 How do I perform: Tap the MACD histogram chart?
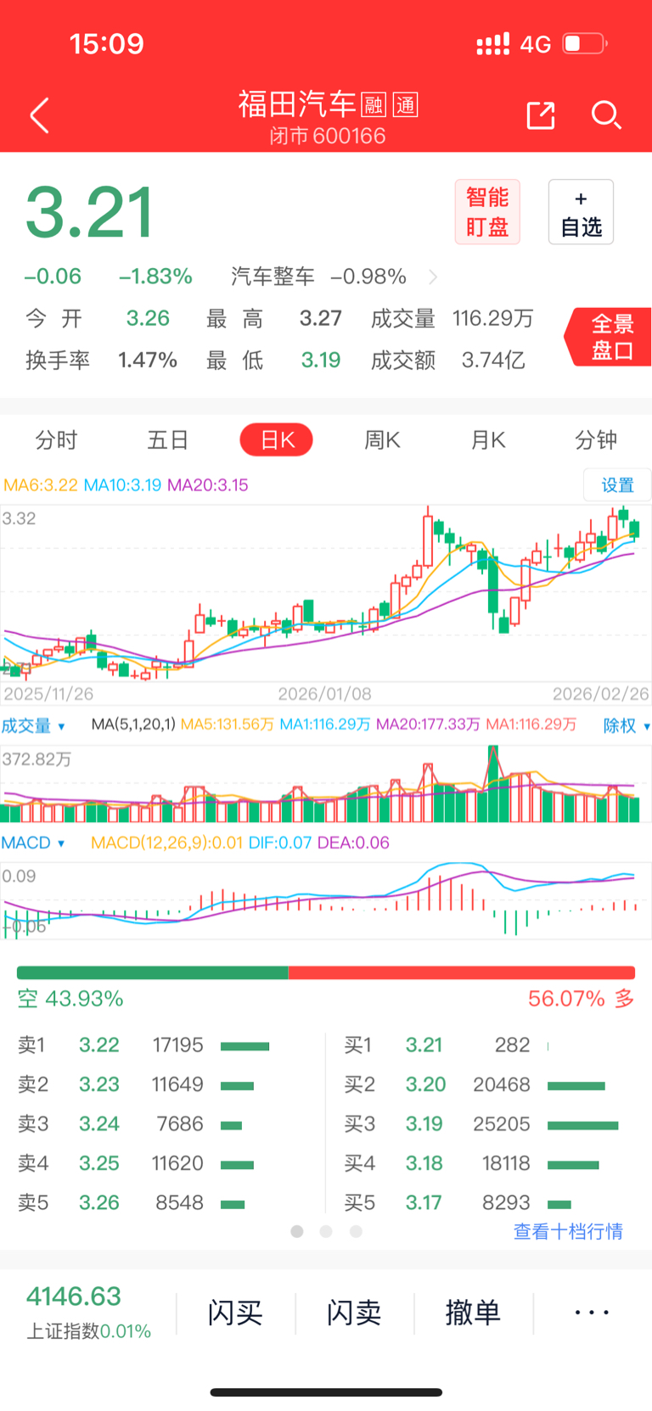tap(326, 900)
